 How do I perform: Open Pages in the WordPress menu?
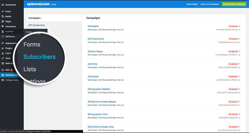8,21
